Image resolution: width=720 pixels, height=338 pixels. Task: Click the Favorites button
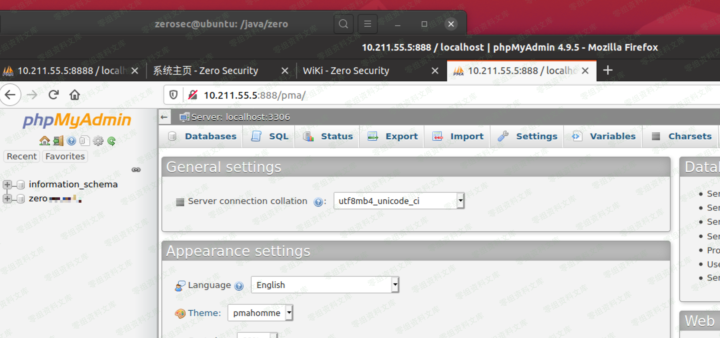[65, 156]
